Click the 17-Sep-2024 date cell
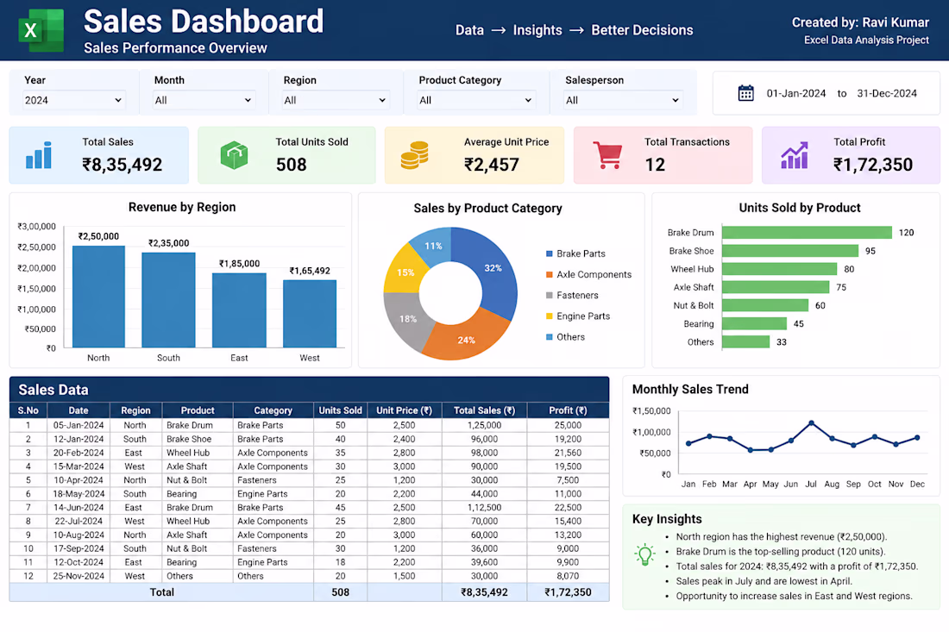949x632 pixels. click(78, 548)
